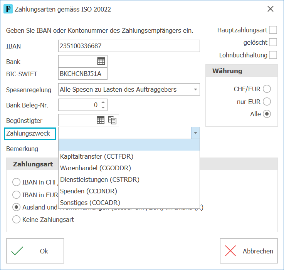This screenshot has height=270, width=284.
Task: Select Spenden (CCDNDR) option
Action: [129, 191]
